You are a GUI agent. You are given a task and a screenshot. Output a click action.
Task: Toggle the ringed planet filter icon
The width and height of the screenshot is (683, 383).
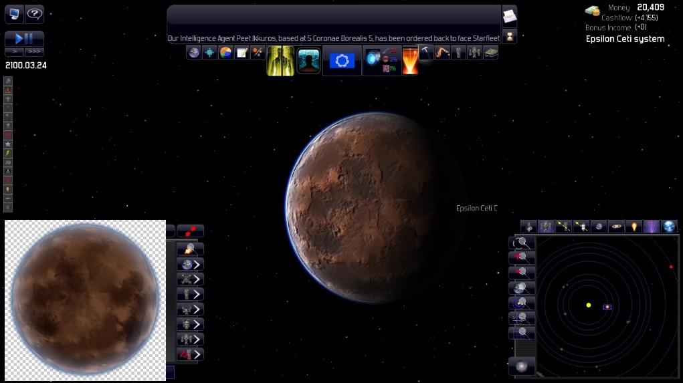(616, 227)
